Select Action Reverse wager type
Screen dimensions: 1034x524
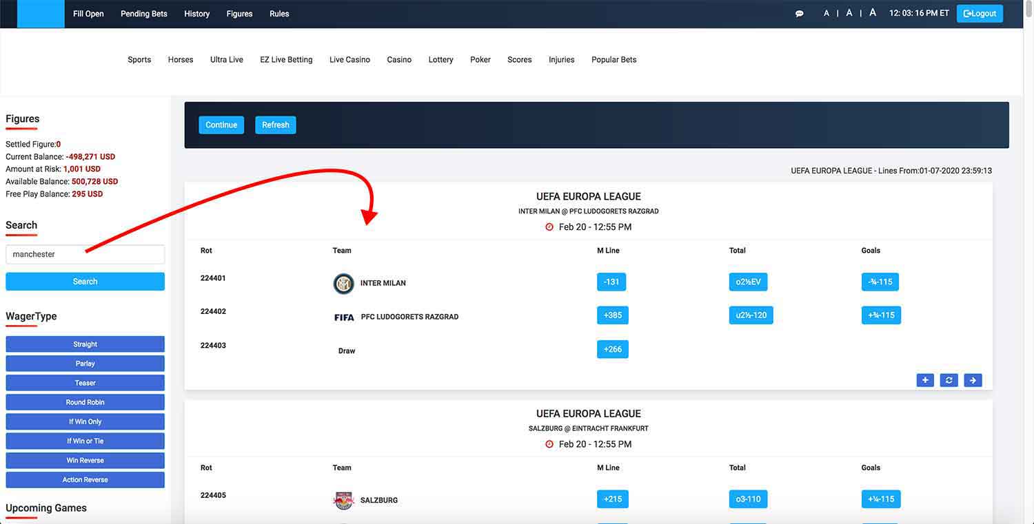[85, 479]
